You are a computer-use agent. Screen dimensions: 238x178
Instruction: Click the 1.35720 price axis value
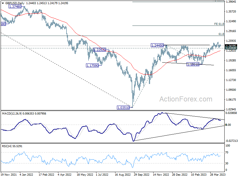coord(231,12)
